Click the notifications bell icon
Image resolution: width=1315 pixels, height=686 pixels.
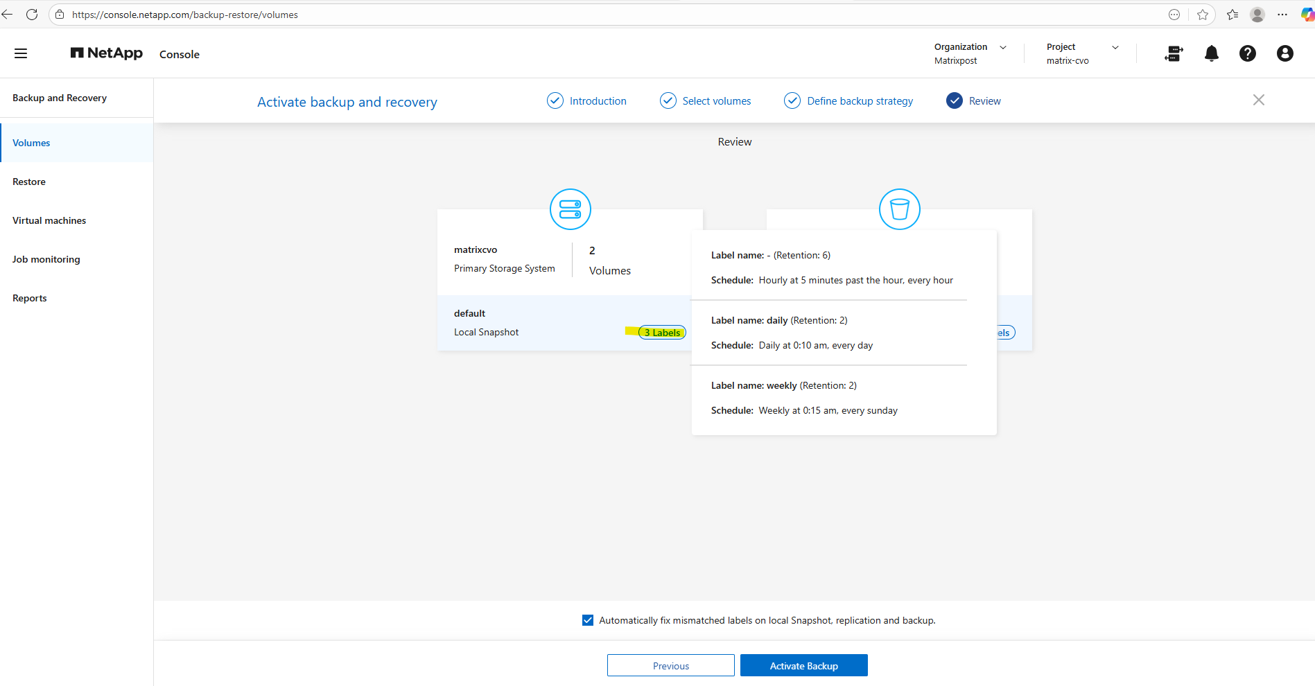(1211, 53)
